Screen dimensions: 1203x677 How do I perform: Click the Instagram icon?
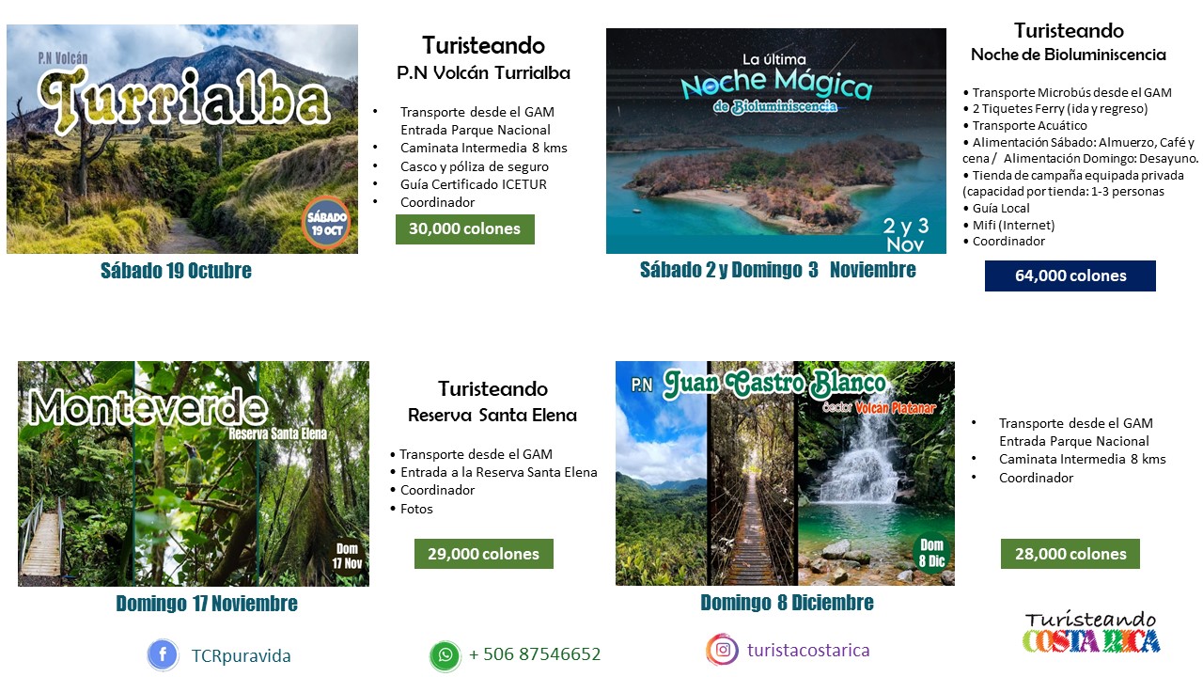(x=723, y=650)
